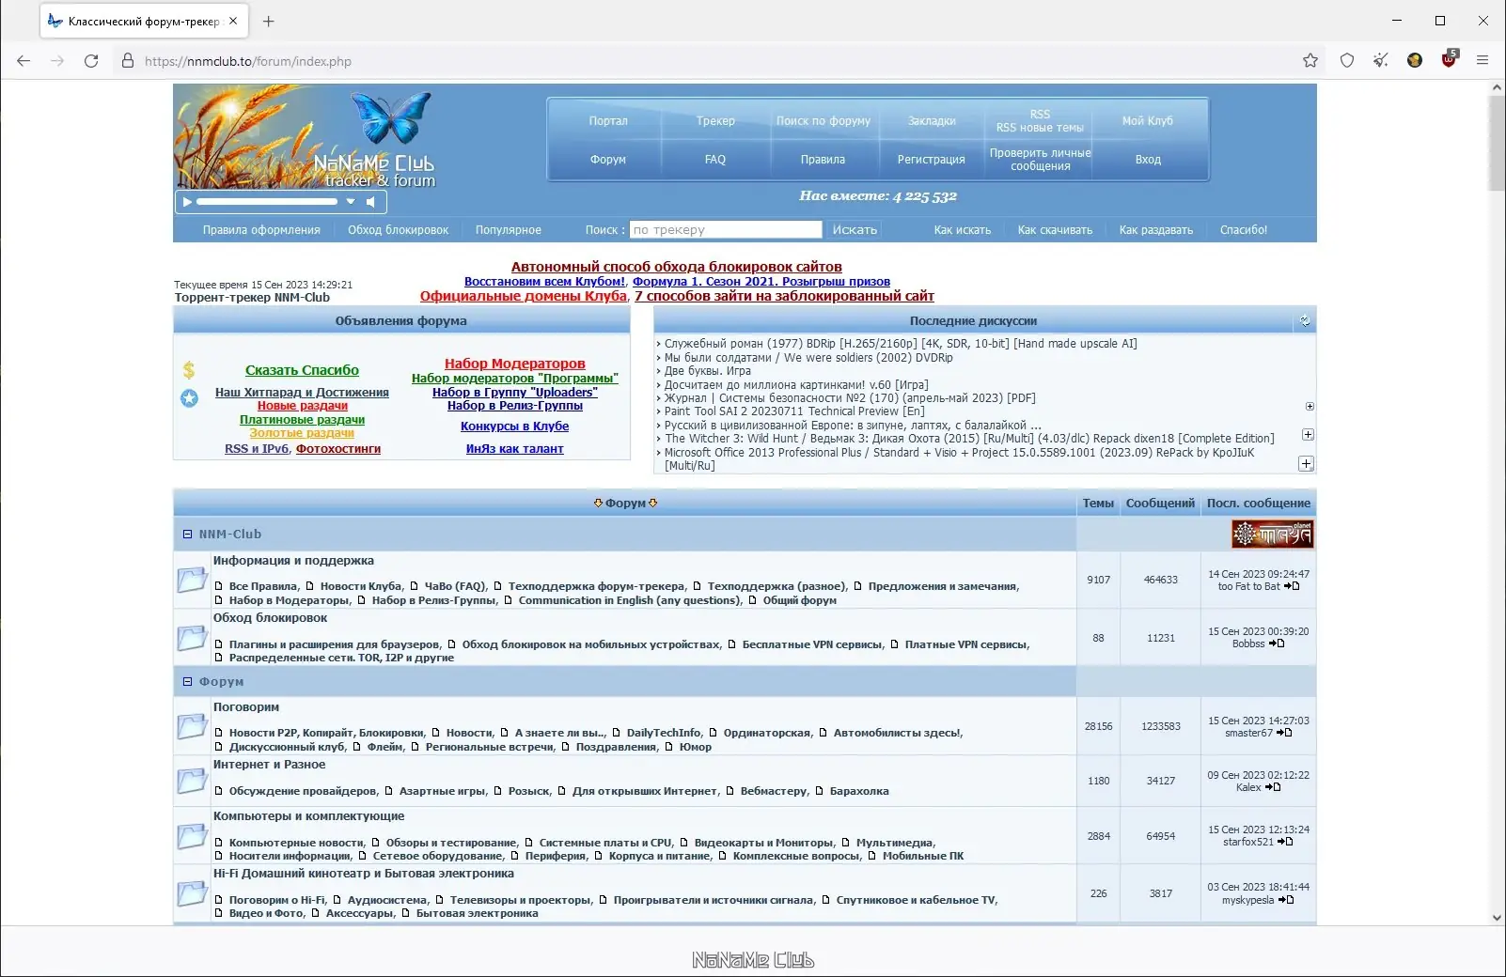Click the blue star icon in announcements

189,398
